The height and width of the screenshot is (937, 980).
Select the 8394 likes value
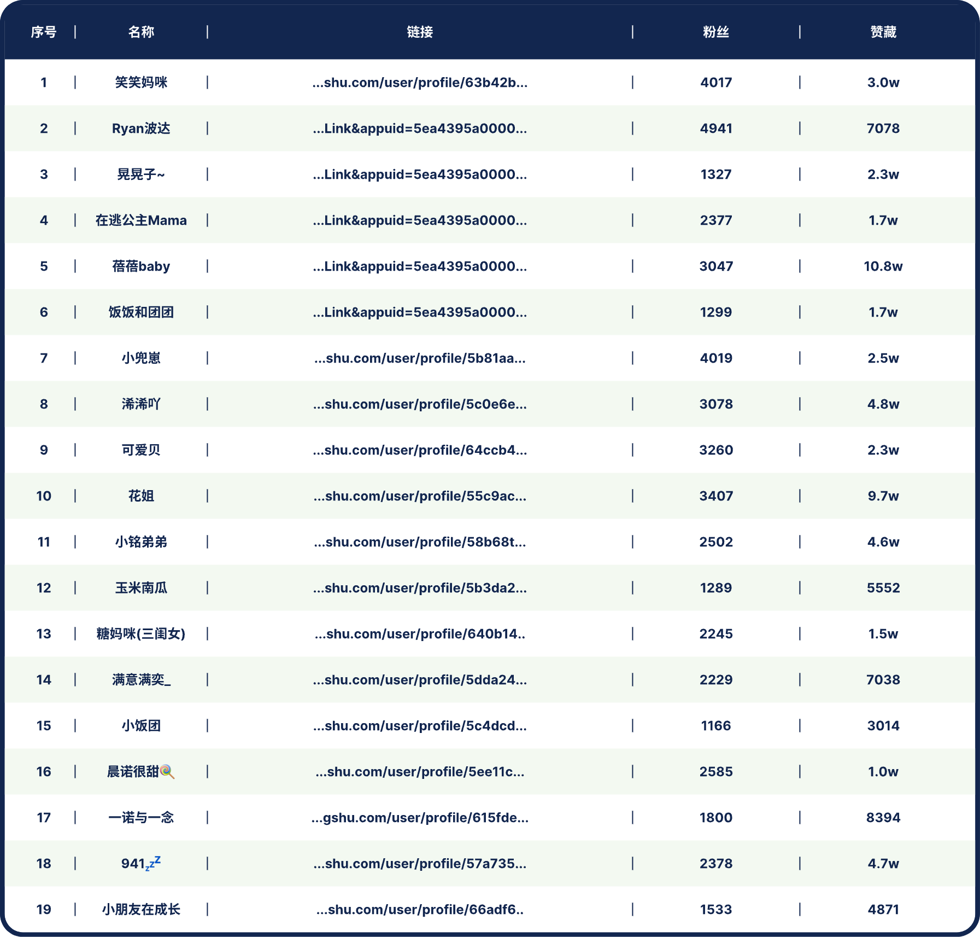883,818
